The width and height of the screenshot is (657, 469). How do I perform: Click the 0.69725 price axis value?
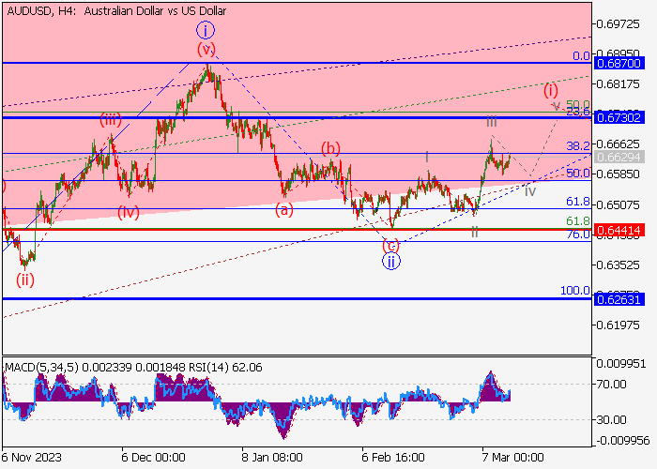618,23
